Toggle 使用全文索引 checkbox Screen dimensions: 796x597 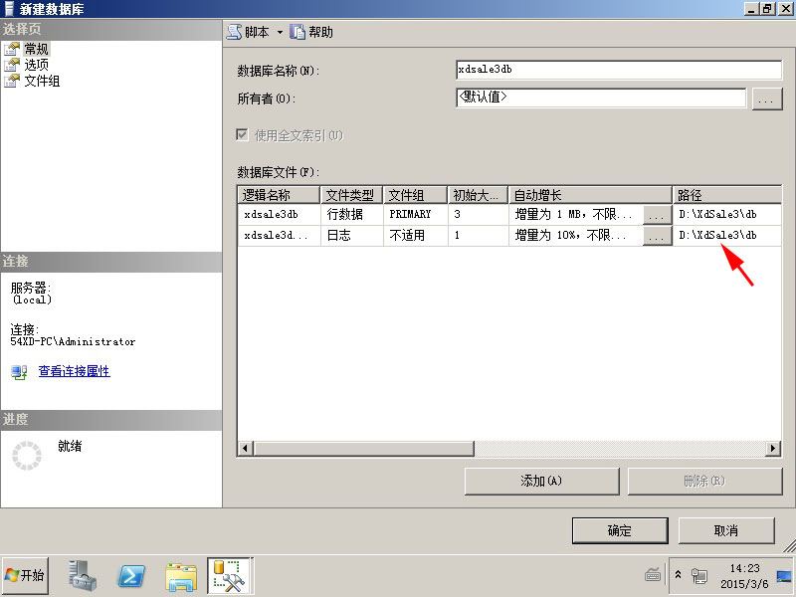[x=242, y=134]
